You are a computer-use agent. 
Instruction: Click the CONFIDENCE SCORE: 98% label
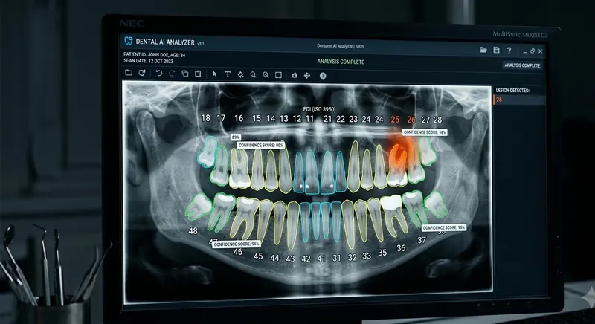(x=425, y=132)
